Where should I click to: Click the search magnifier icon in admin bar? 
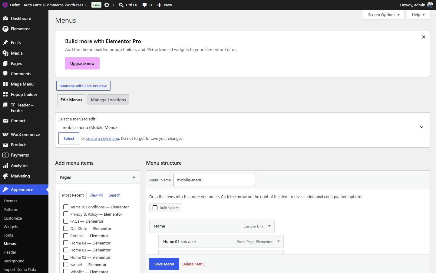coord(121,5)
